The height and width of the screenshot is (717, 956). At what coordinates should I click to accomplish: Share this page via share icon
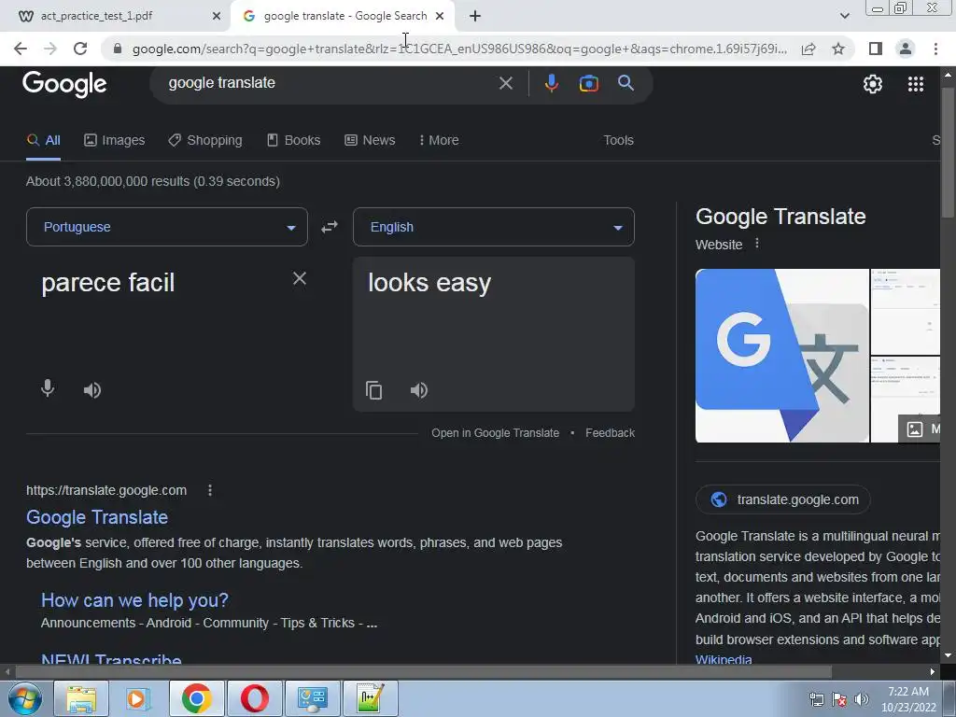[808, 49]
